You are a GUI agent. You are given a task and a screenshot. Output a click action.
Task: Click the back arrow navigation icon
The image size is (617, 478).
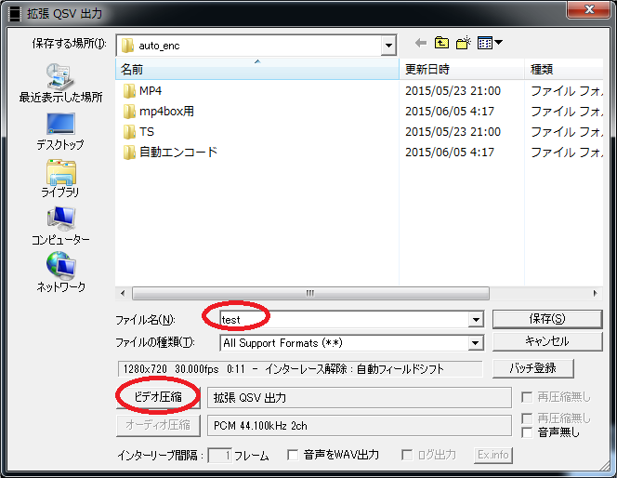421,43
